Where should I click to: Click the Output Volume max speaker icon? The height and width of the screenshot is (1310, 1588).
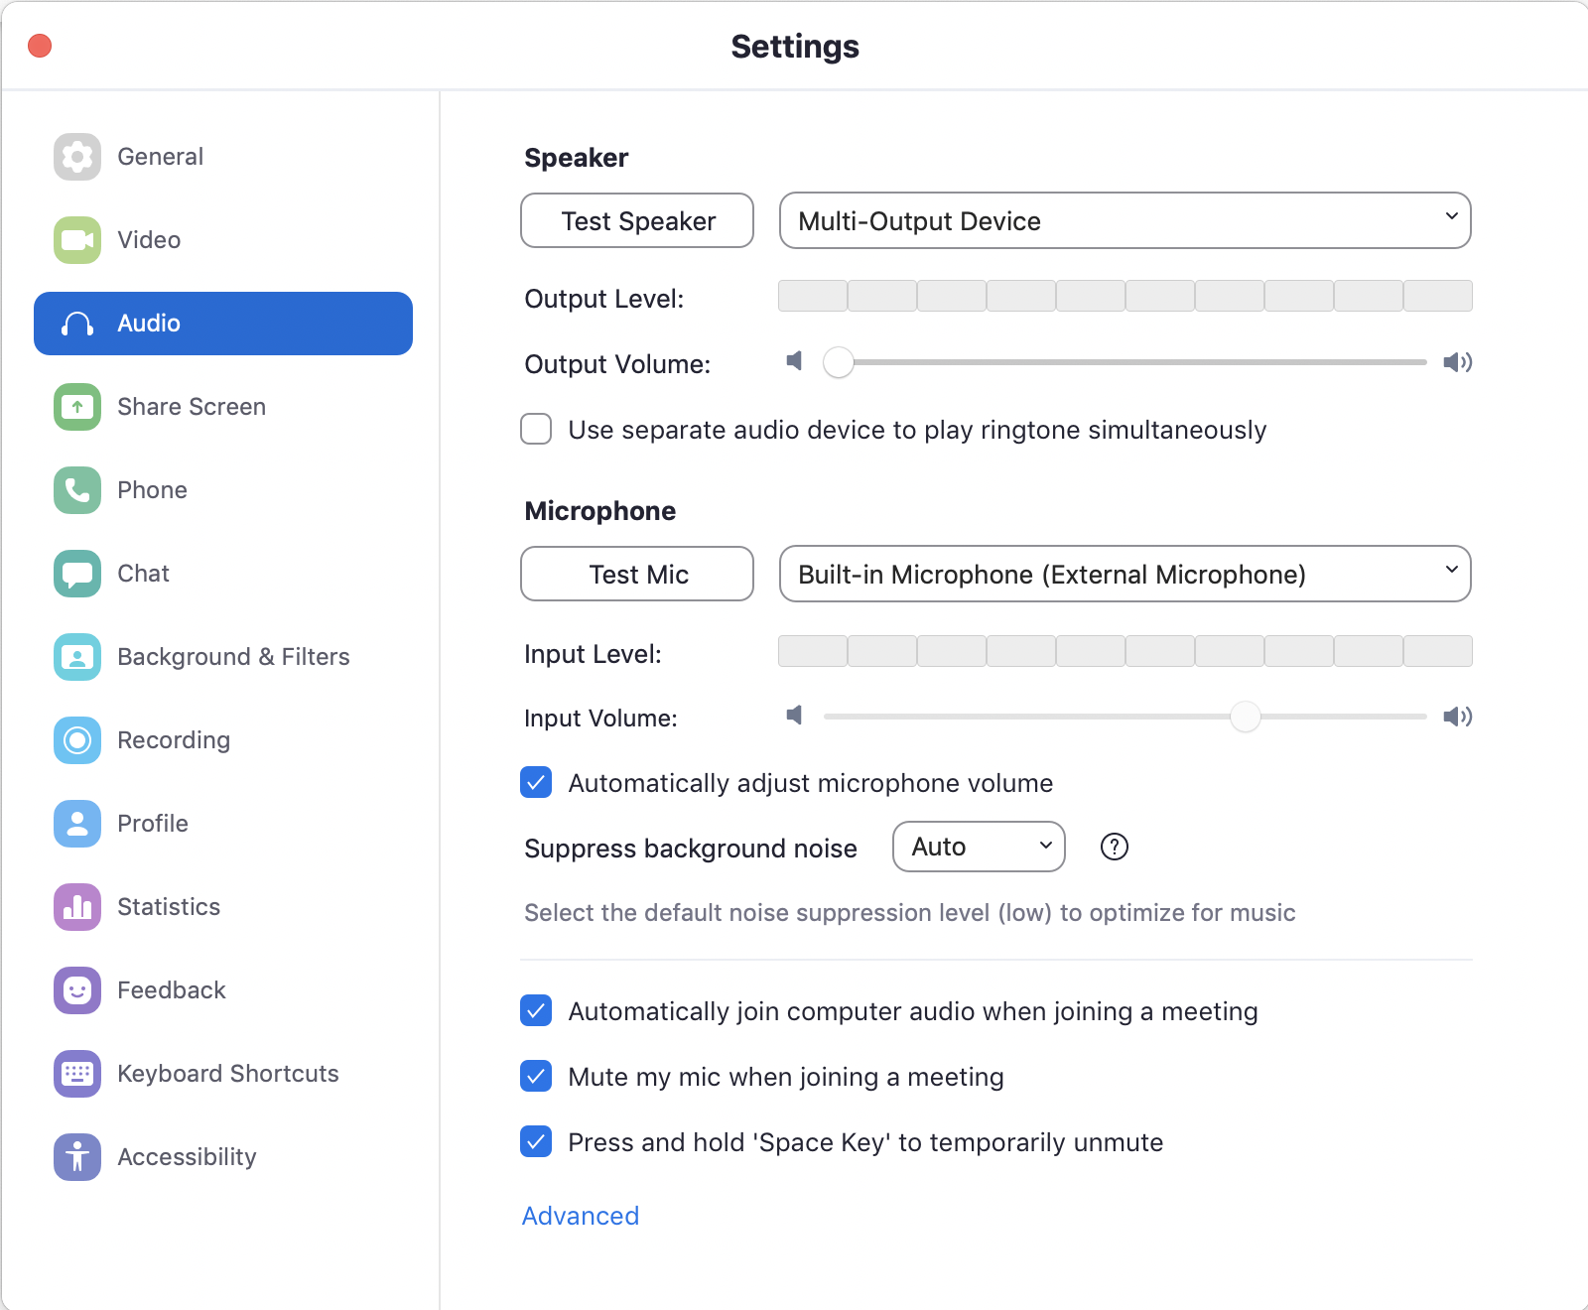1457,362
